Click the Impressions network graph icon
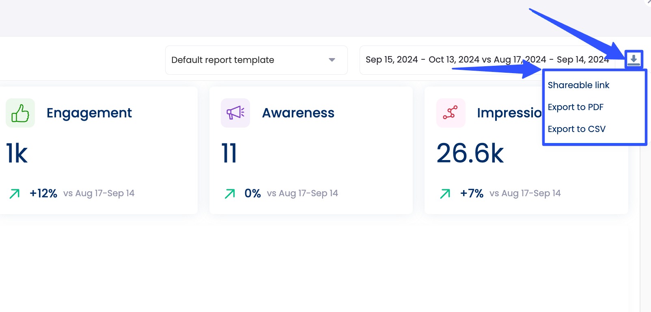Screen dimensions: 651x312 [x=451, y=113]
